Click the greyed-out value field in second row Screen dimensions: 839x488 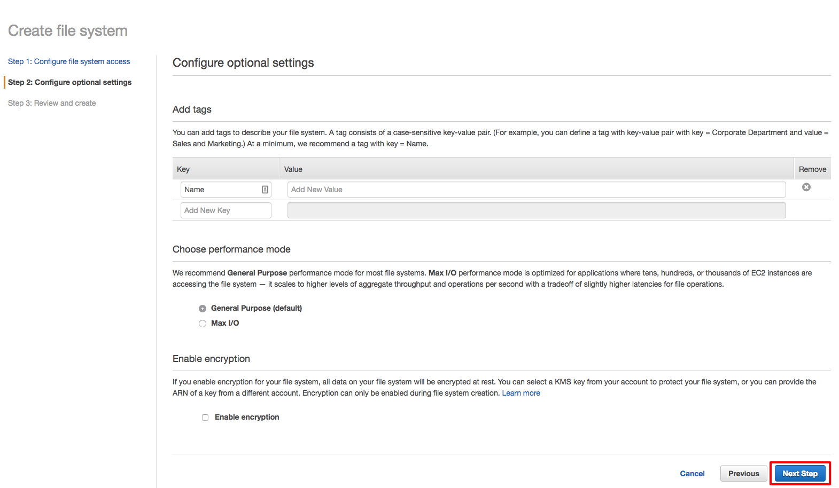point(536,210)
